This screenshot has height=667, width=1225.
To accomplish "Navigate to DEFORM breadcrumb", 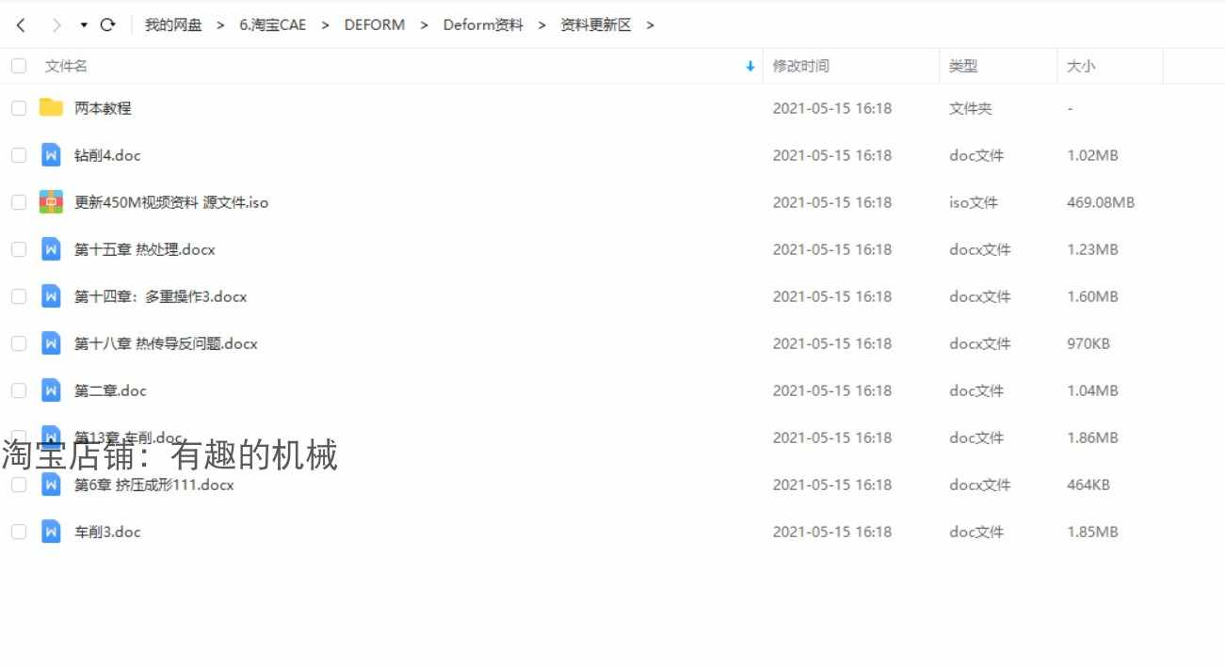I will (375, 25).
